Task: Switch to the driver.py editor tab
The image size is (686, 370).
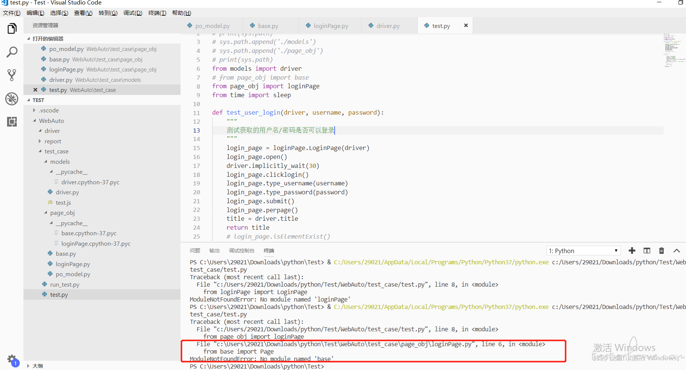Action: click(389, 26)
